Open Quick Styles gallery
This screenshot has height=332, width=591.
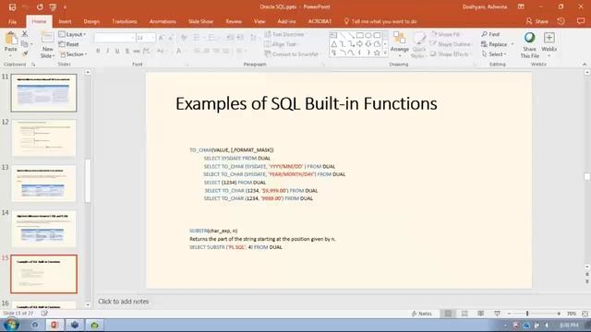point(418,45)
